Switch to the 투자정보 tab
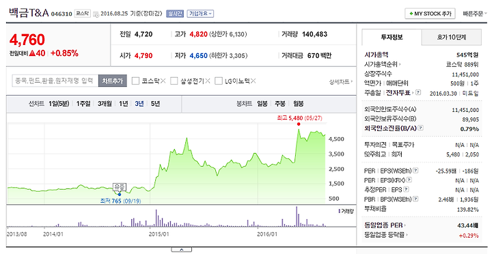This screenshot has width=492, height=254. point(392,37)
